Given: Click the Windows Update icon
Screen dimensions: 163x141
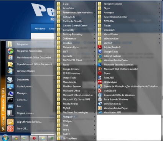Looking at the screenshot, I should pyautogui.click(x=10, y=71).
